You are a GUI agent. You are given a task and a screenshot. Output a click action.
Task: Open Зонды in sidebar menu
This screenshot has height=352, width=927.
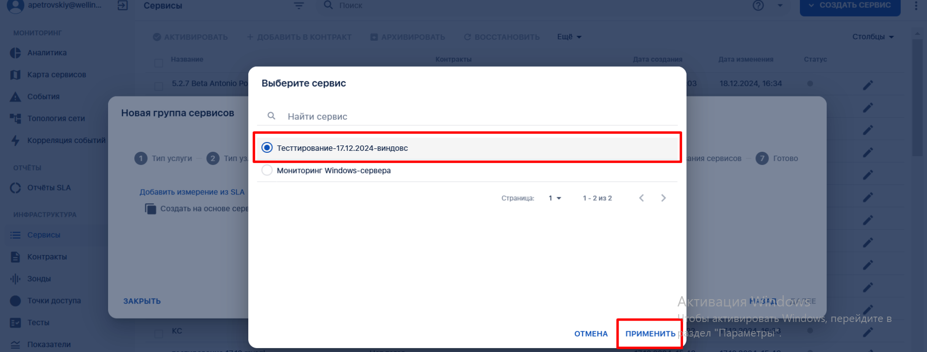pos(39,279)
